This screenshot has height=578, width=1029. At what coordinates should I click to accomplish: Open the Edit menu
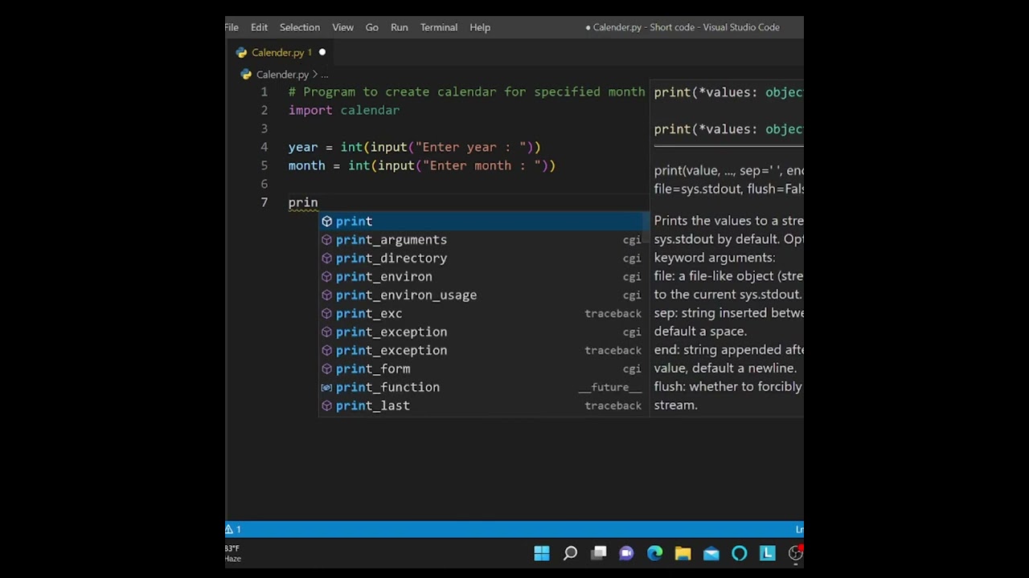click(259, 27)
